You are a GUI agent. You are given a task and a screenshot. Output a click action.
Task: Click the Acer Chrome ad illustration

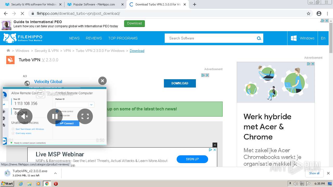pyautogui.click(x=276, y=82)
